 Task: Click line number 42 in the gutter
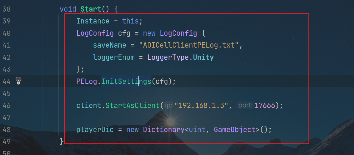click(x=7, y=57)
